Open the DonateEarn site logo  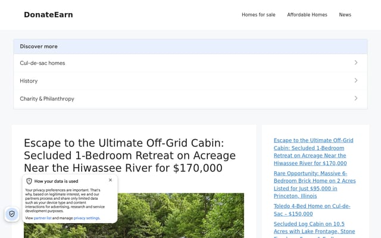coord(48,14)
